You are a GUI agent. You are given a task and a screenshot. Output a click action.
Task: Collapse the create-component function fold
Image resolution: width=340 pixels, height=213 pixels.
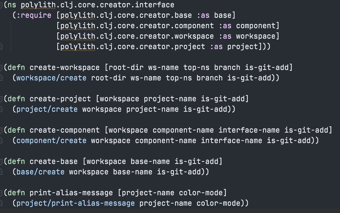(x=1, y=130)
